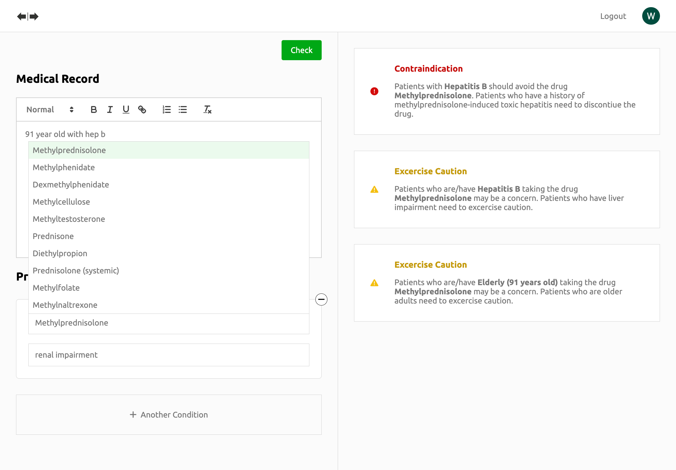Remove condition with circled minus icon
Viewport: 676px width, 470px height.
coord(321,299)
